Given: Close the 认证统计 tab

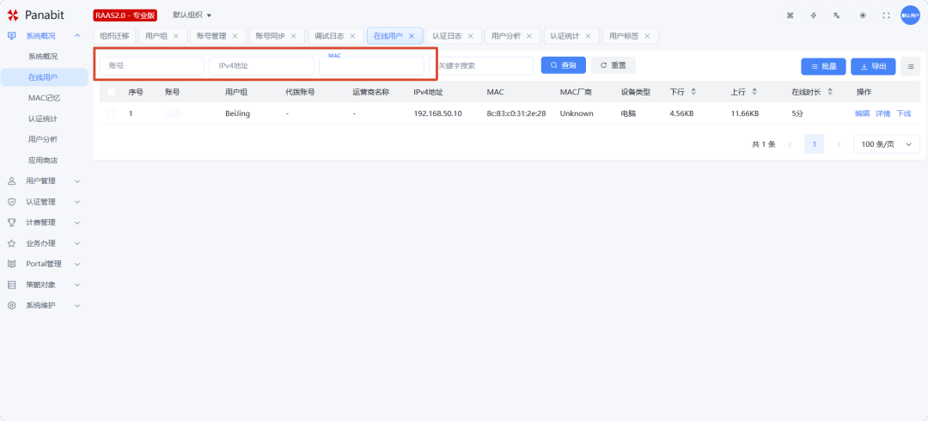Looking at the screenshot, I should point(588,36).
